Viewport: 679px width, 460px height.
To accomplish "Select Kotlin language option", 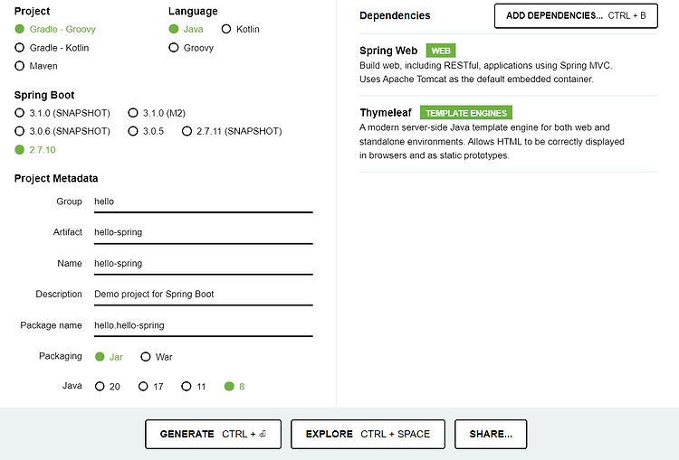I will [x=226, y=29].
